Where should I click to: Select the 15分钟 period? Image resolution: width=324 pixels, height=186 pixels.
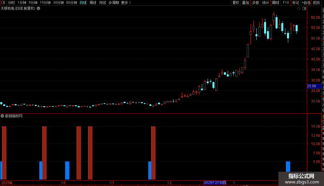[45, 3]
